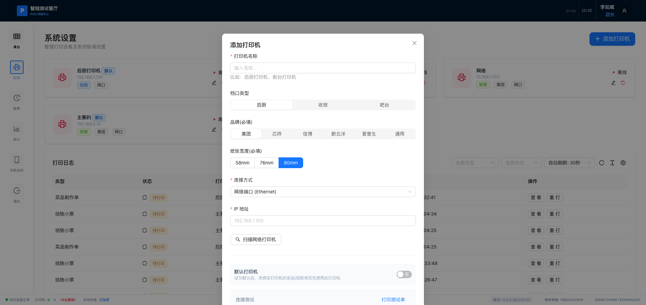Click the 待打印 tag in first log row
This screenshot has width=646, height=305.
tap(159, 198)
